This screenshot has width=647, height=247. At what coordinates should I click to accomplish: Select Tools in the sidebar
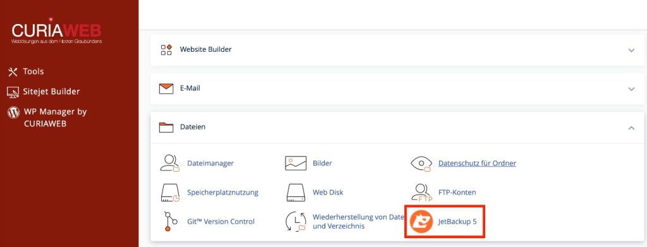click(33, 72)
